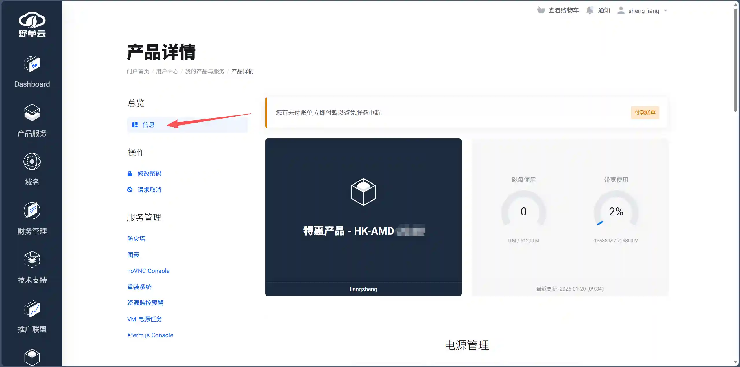Open the 推广联盟 sidebar icon

pos(32,309)
